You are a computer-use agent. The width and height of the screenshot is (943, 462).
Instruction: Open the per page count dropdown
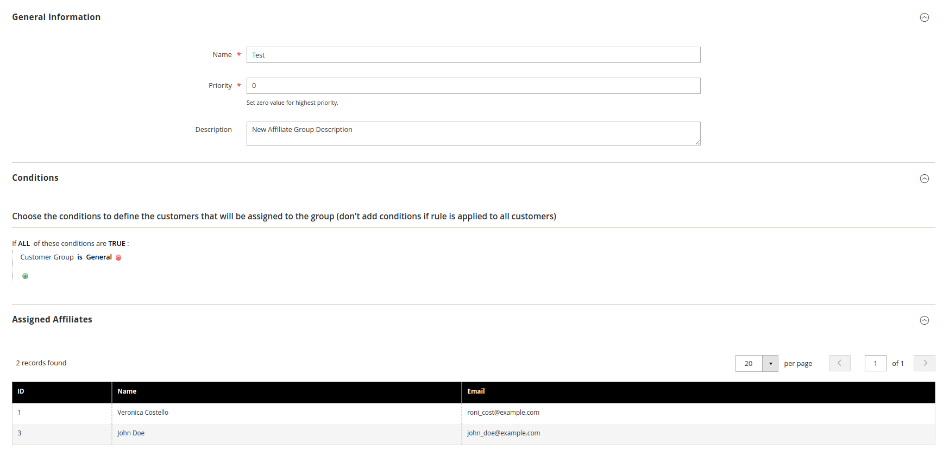[x=770, y=363]
